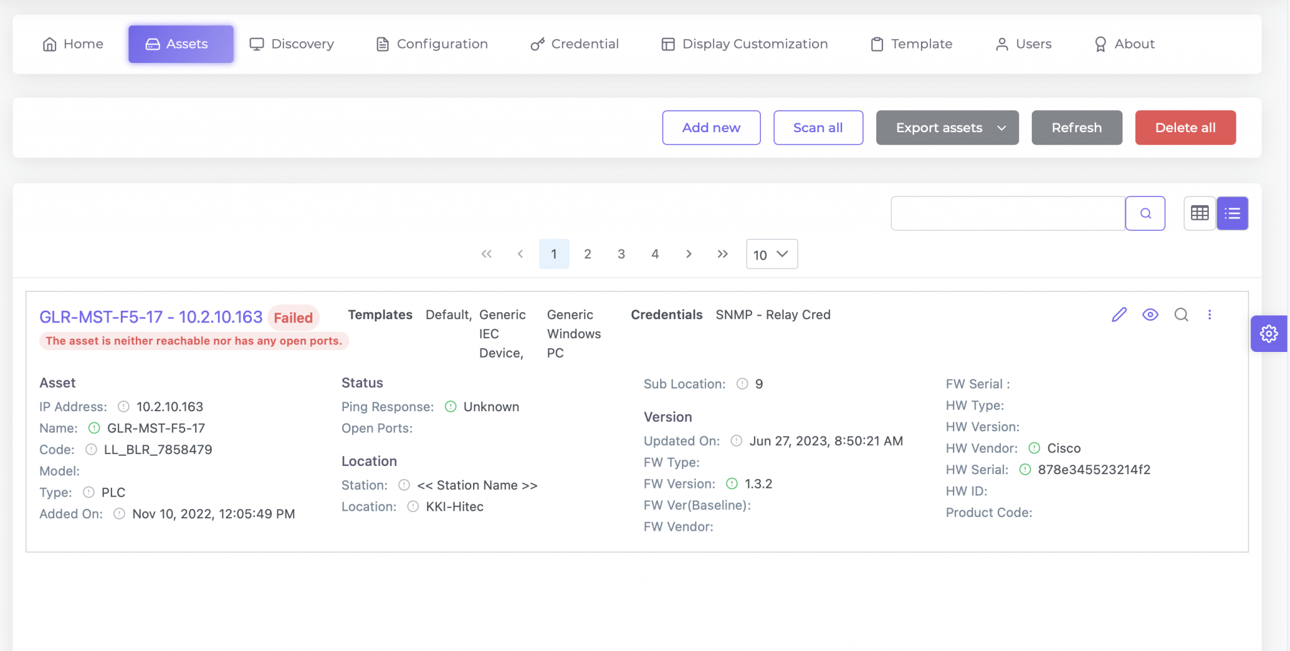The image size is (1290, 651).
Task: Click the green status icon beside HW Vendor
Action: (x=1034, y=448)
